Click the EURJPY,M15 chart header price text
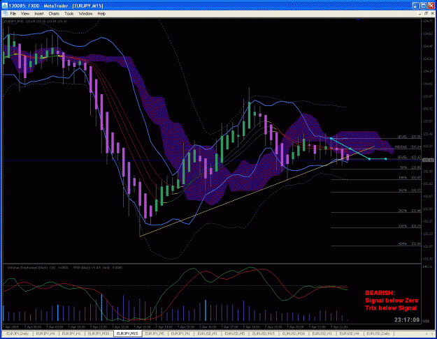Image resolution: width=437 pixels, height=339 pixels. pos(36,21)
